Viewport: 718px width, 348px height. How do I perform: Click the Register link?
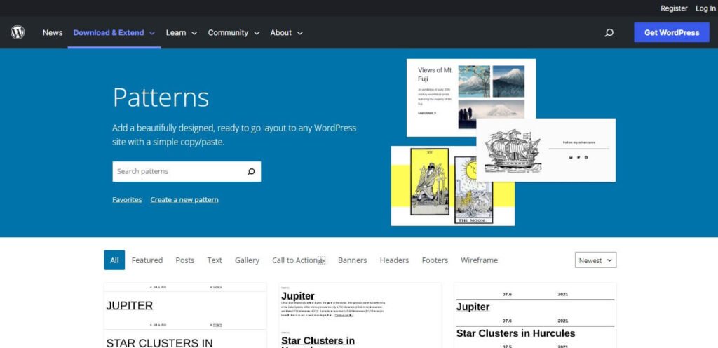674,8
